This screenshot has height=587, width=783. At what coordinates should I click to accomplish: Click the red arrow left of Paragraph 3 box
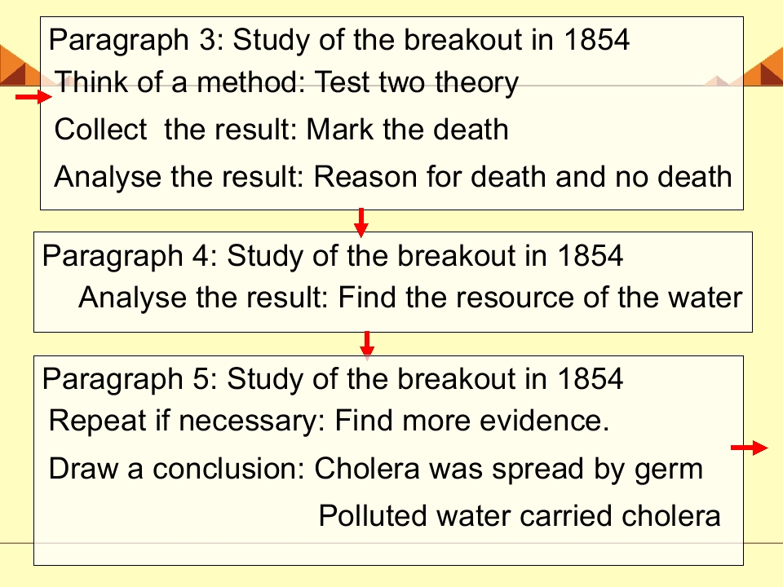click(33, 96)
